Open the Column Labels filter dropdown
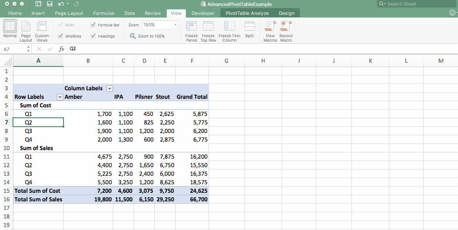This screenshot has height=230, width=458. [109, 88]
